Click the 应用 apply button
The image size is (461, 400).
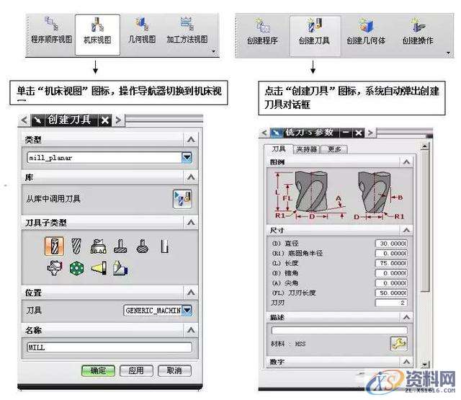[x=136, y=370]
